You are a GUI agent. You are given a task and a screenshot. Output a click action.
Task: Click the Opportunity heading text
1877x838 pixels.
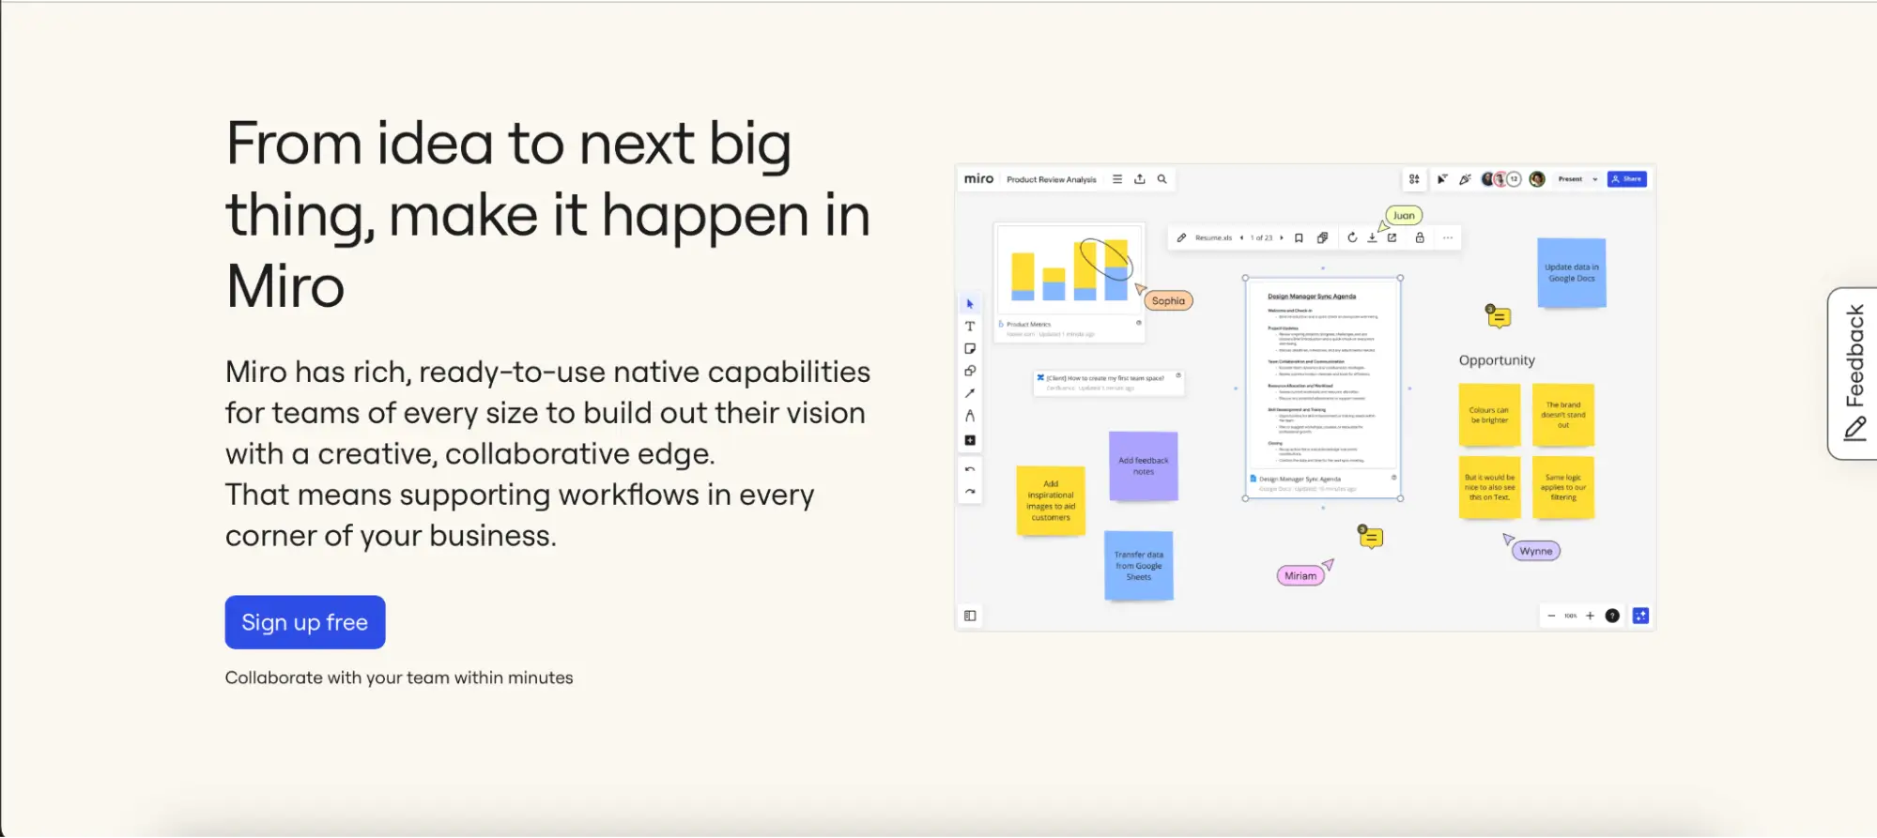[x=1497, y=360]
